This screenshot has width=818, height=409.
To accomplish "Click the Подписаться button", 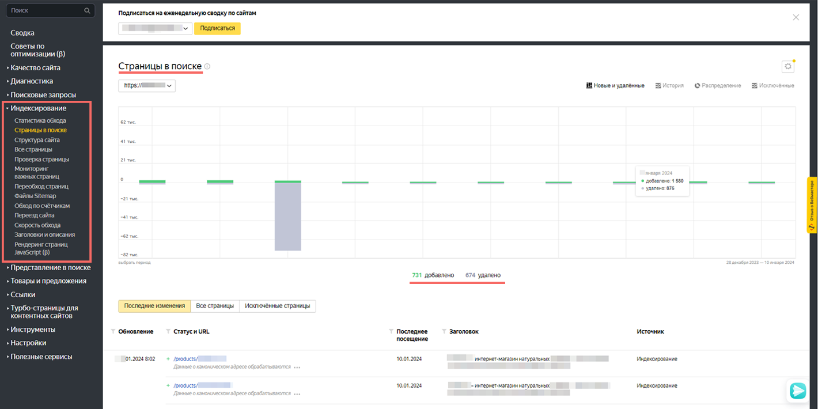I will pos(217,28).
